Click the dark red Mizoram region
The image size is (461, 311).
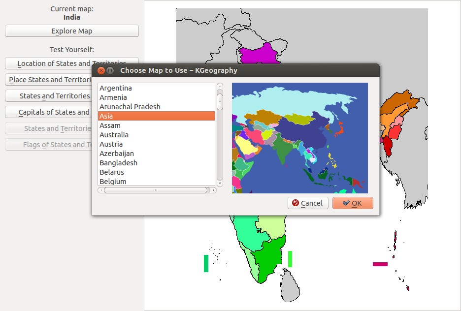pos(388,146)
